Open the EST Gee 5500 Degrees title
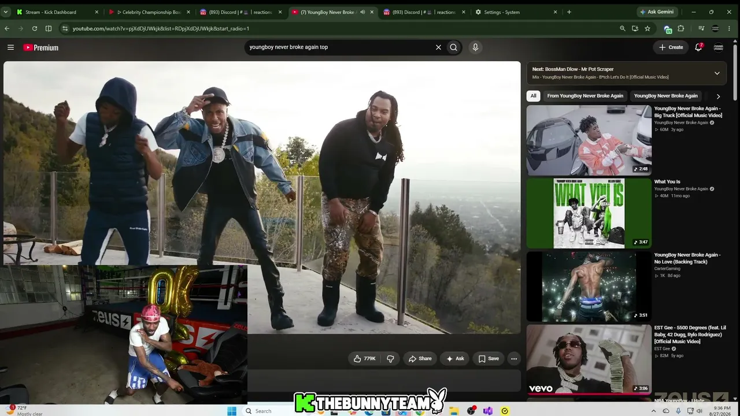Viewport: 740px width, 416px height. [x=690, y=335]
